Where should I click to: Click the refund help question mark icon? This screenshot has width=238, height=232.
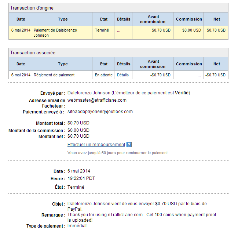(x=129, y=145)
